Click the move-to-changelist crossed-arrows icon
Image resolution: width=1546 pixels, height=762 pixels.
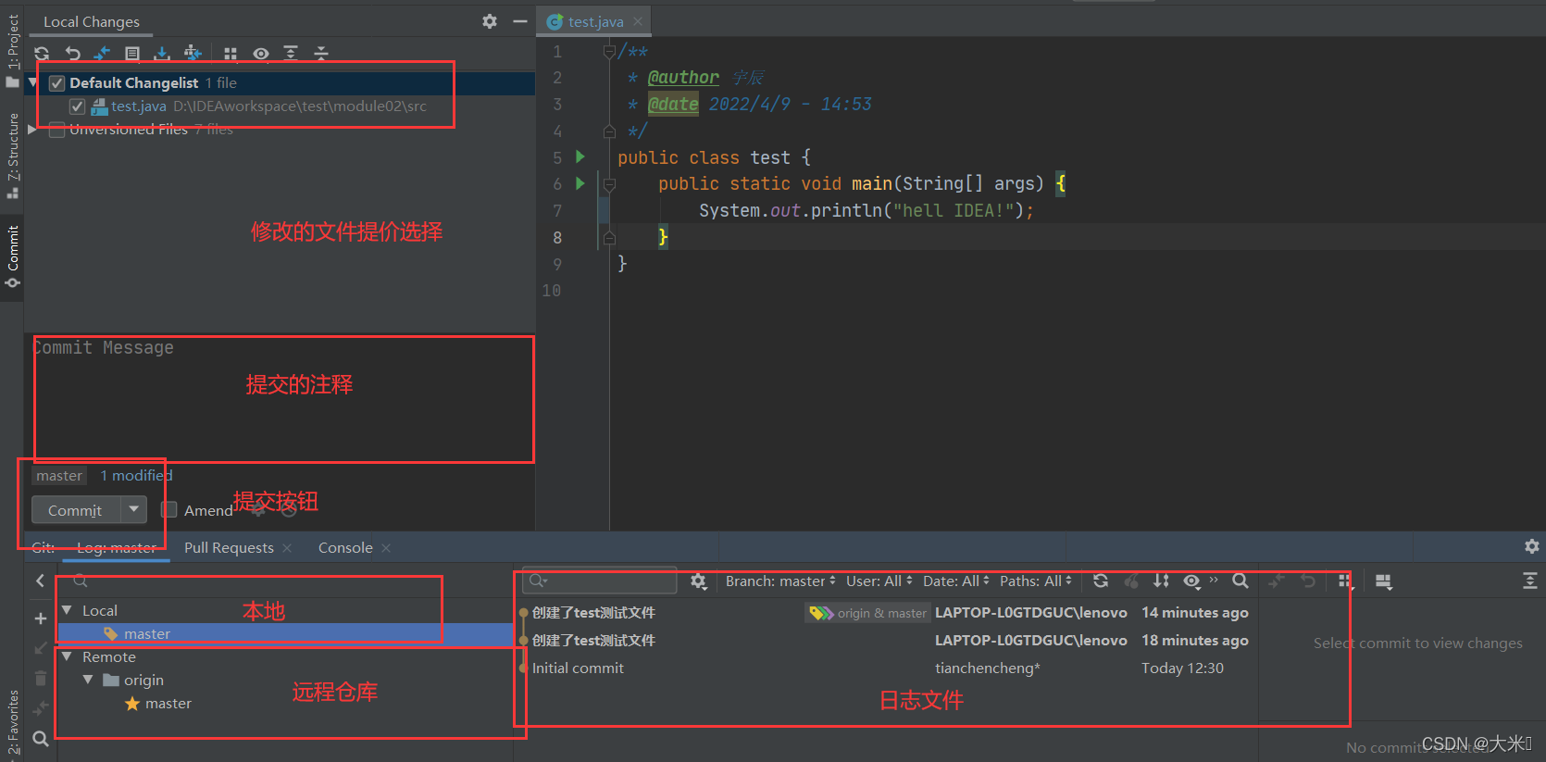(x=193, y=54)
